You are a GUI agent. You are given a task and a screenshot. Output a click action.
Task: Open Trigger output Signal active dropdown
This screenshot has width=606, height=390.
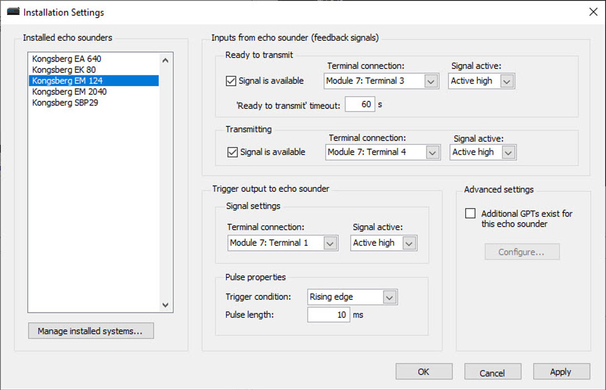click(x=384, y=243)
